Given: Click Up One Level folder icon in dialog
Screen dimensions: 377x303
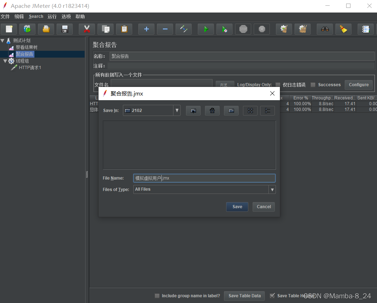Looking at the screenshot, I should pyautogui.click(x=193, y=111).
